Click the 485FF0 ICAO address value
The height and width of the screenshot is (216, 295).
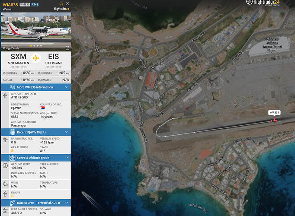click(16, 213)
